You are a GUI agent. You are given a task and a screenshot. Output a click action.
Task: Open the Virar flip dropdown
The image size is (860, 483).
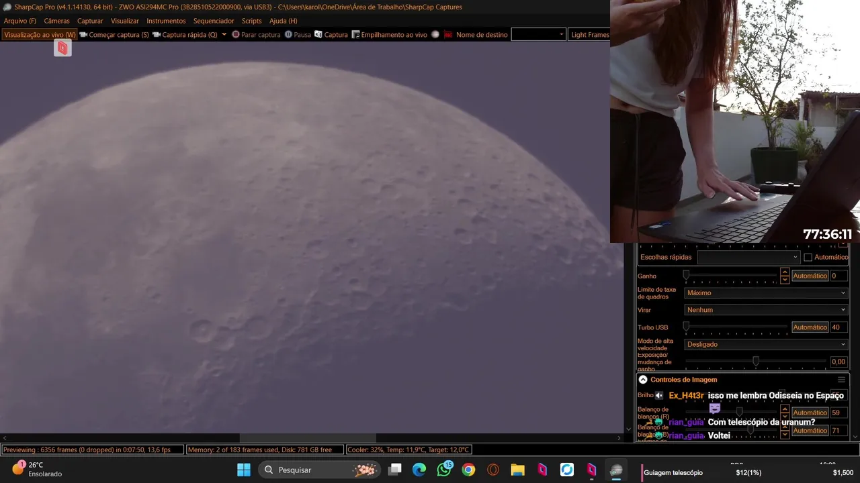(x=766, y=310)
